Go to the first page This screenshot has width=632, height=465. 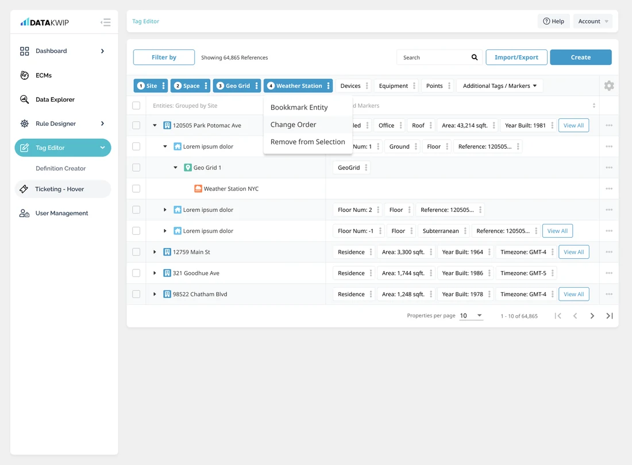point(558,316)
